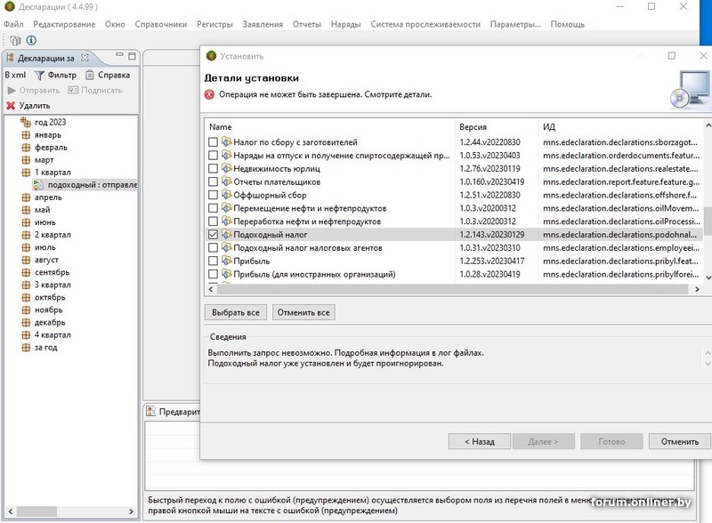Click the Фильтр funnel icon
The height and width of the screenshot is (523, 712).
(39, 76)
